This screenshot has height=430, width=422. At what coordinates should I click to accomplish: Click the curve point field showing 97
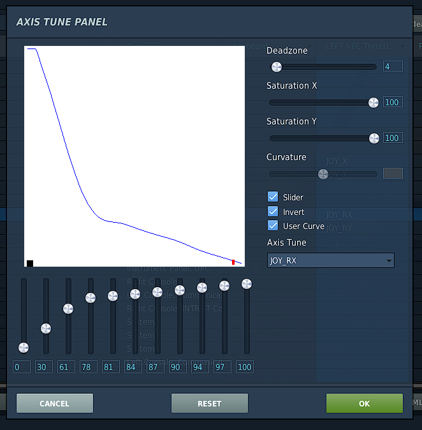point(222,367)
